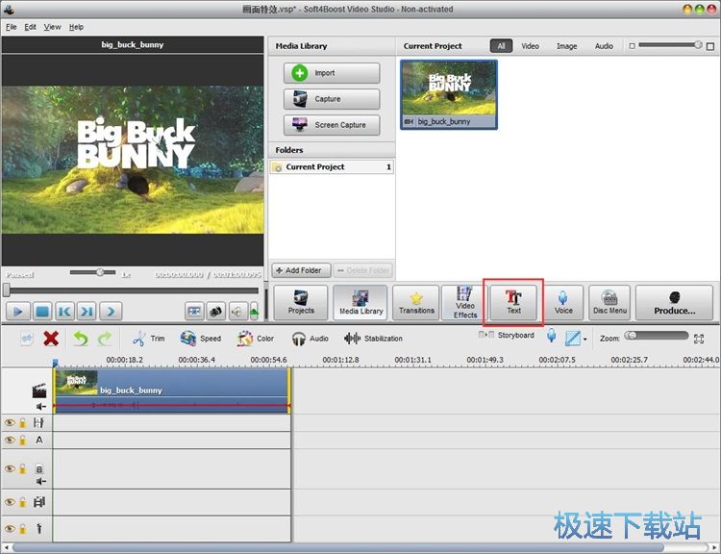Open the Media Library panel

tap(360, 302)
